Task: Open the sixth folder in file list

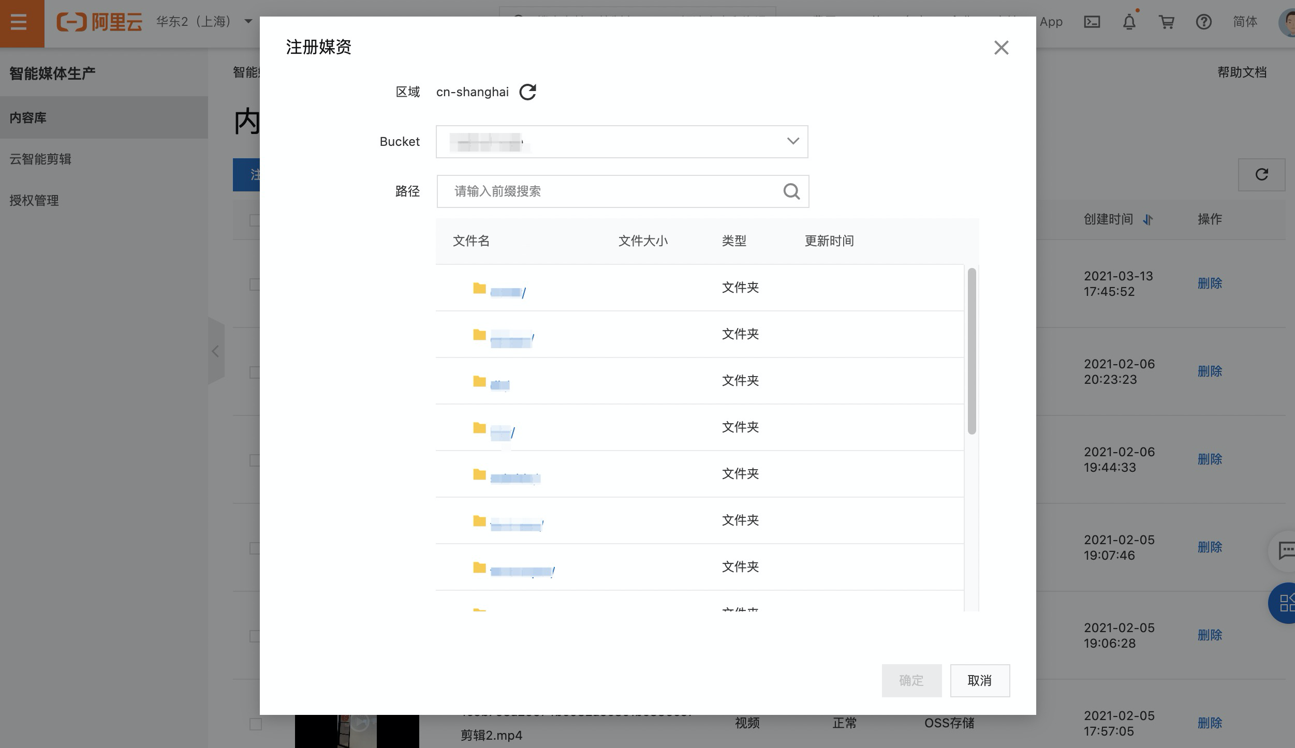Action: [517, 526]
